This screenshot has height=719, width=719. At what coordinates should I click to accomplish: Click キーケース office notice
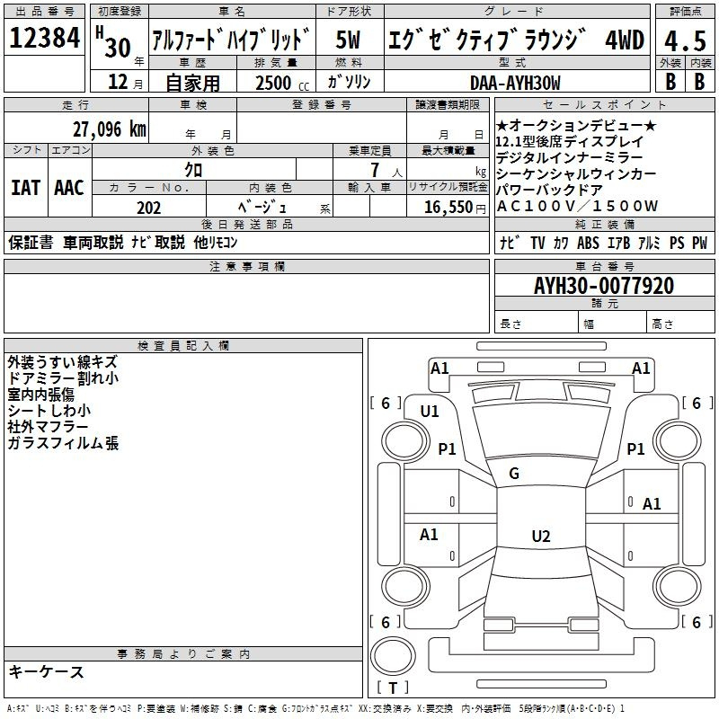click(47, 672)
